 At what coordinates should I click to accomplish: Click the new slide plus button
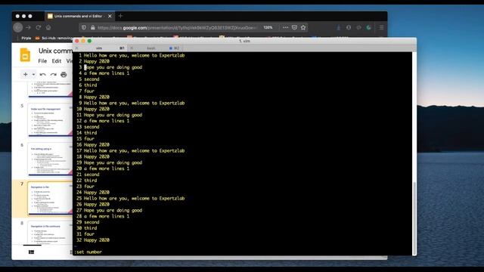click(25, 74)
